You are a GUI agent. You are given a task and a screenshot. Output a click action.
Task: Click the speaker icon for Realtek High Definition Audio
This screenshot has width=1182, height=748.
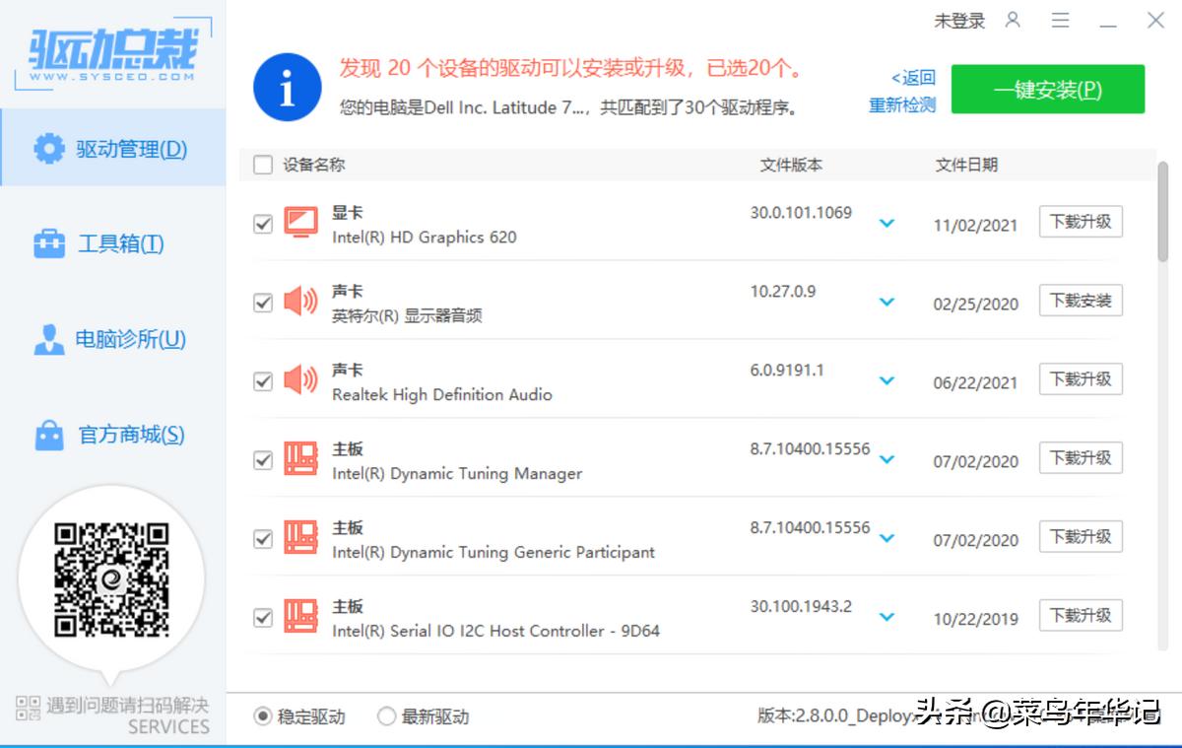click(x=301, y=381)
